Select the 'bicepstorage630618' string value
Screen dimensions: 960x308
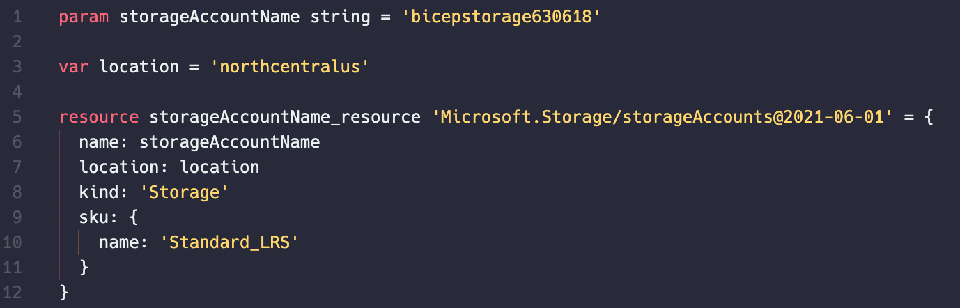tap(501, 17)
